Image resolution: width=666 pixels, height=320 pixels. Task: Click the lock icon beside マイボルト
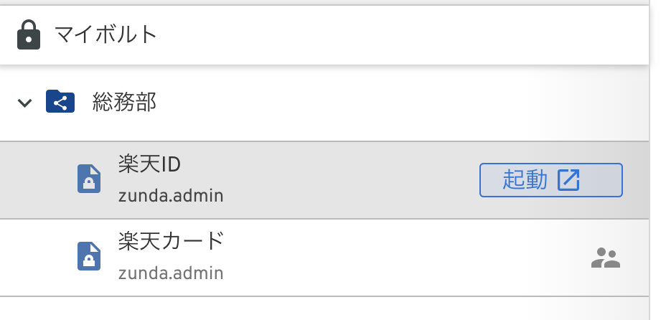29,34
